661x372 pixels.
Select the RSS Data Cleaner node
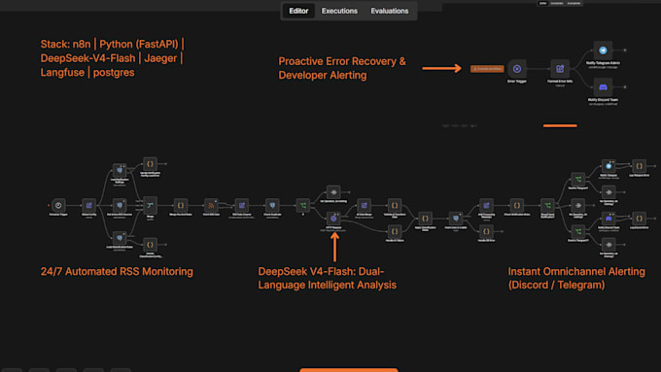click(241, 205)
